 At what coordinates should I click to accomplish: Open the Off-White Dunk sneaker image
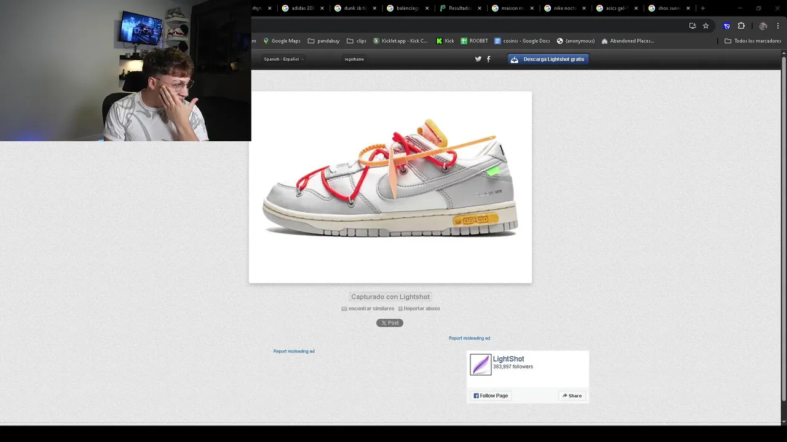coord(390,187)
